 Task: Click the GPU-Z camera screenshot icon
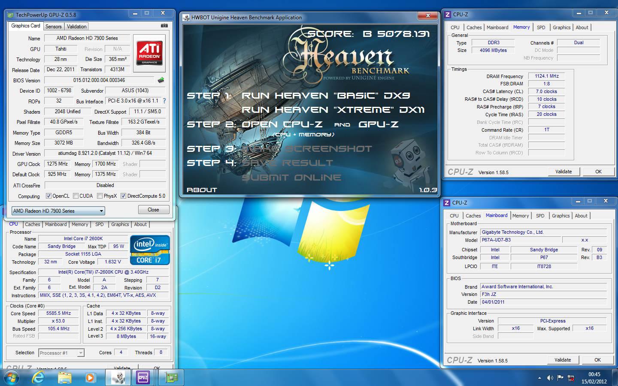coord(164,26)
